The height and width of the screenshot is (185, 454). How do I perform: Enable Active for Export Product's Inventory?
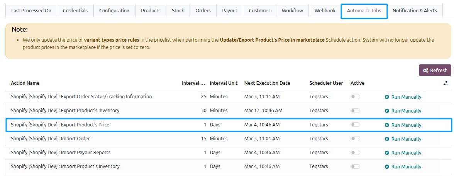pyautogui.click(x=355, y=110)
